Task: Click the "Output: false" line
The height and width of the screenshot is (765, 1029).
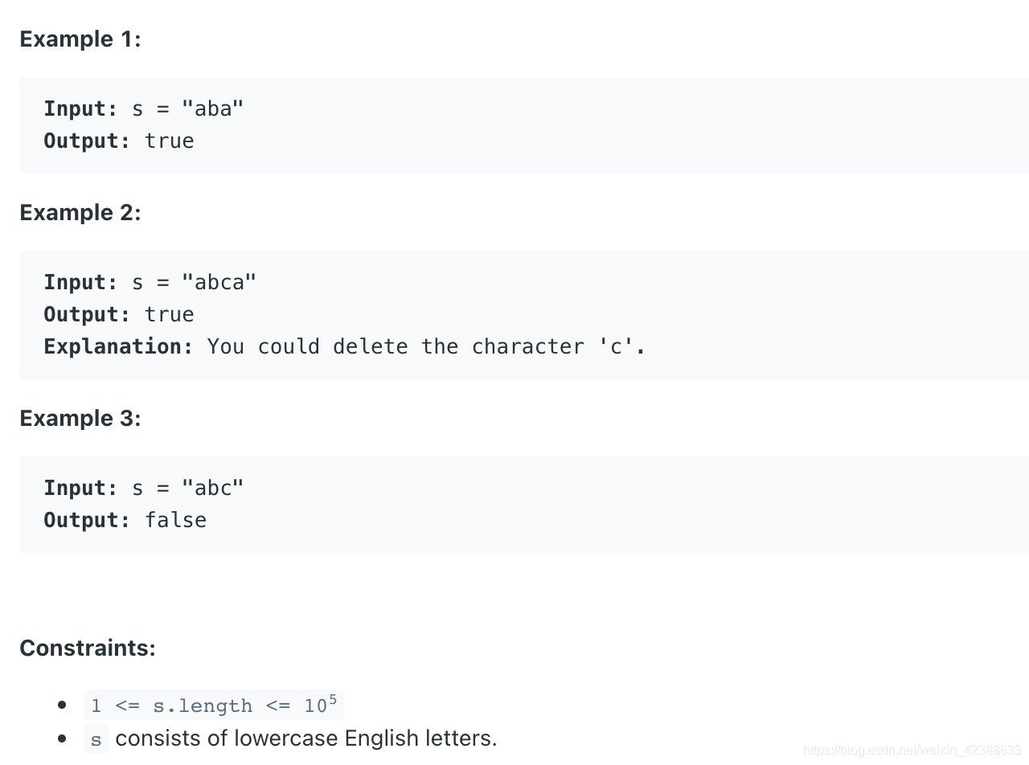Action: click(x=125, y=520)
